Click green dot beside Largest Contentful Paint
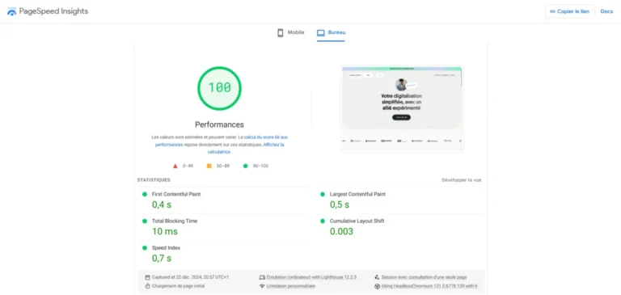This screenshot has width=621, height=295. coord(323,194)
